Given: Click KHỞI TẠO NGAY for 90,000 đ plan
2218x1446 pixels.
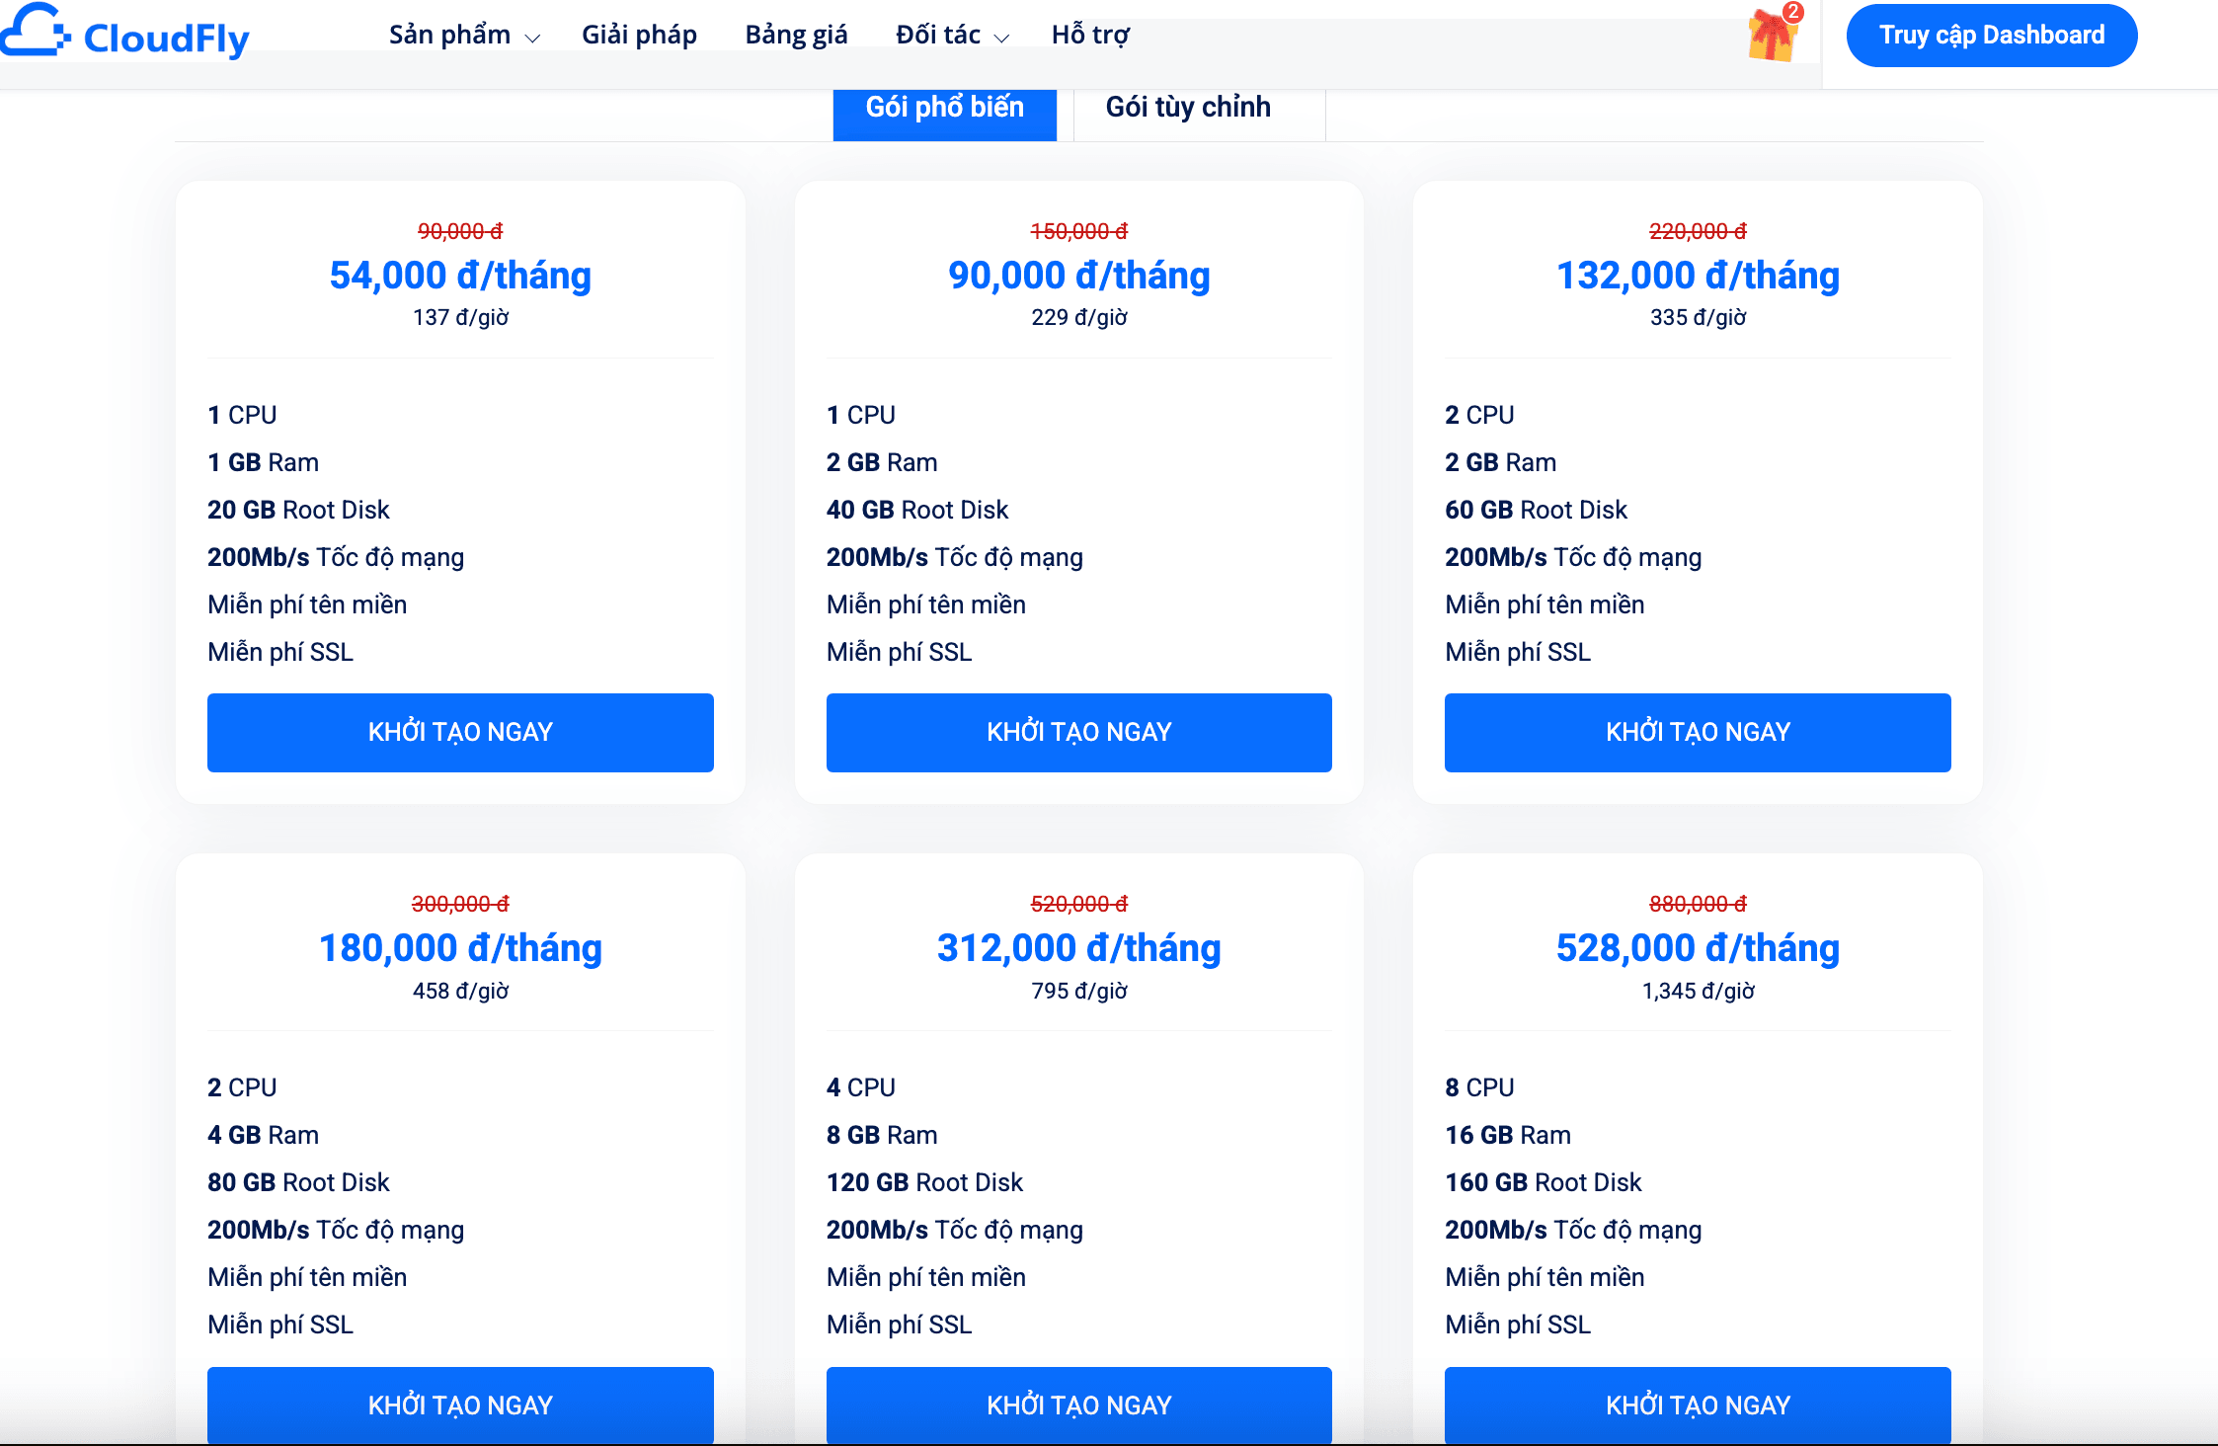Looking at the screenshot, I should coord(1079,732).
